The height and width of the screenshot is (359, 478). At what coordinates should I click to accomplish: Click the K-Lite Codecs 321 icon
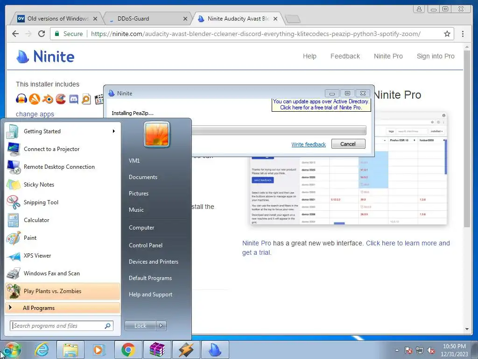(x=99, y=99)
